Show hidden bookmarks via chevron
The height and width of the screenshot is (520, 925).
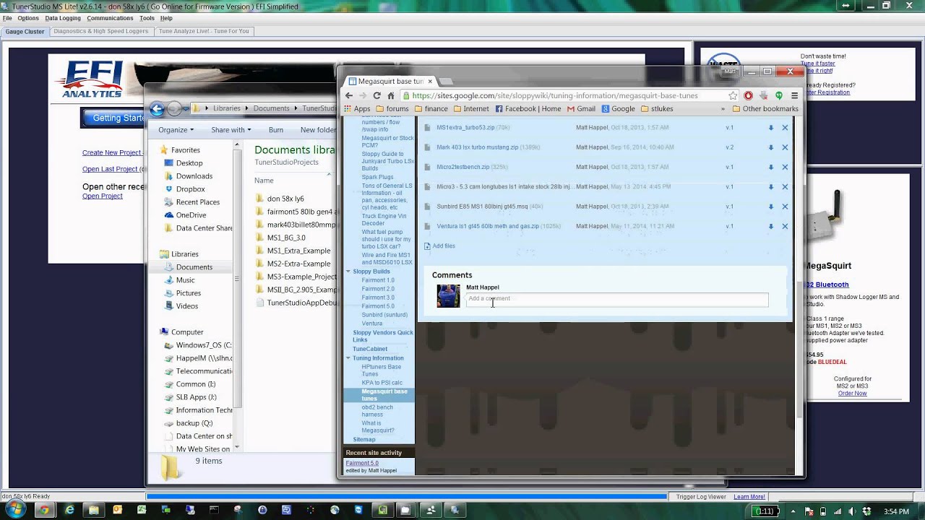(723, 109)
